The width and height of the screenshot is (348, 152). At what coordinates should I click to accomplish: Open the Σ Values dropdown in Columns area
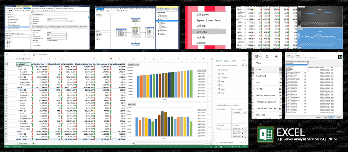click(245, 112)
